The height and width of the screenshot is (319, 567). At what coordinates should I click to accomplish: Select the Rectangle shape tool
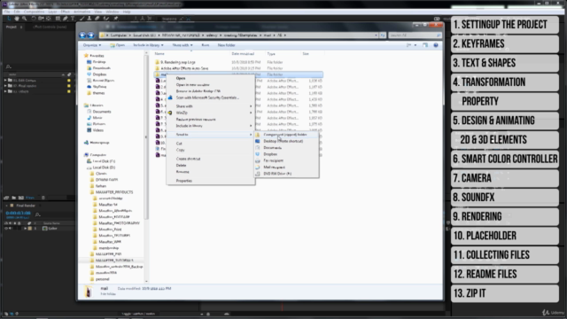[58, 19]
